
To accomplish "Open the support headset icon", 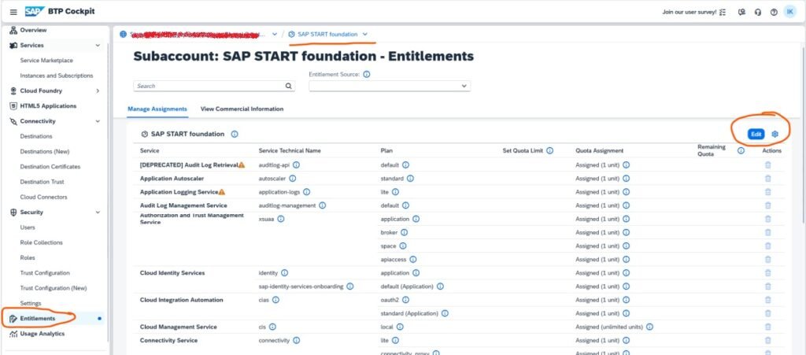I will (758, 12).
